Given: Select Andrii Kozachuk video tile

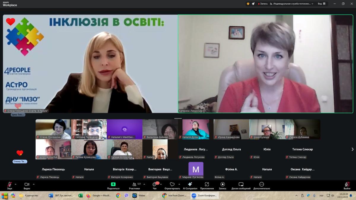Looking at the screenshot, I should pos(53,149).
